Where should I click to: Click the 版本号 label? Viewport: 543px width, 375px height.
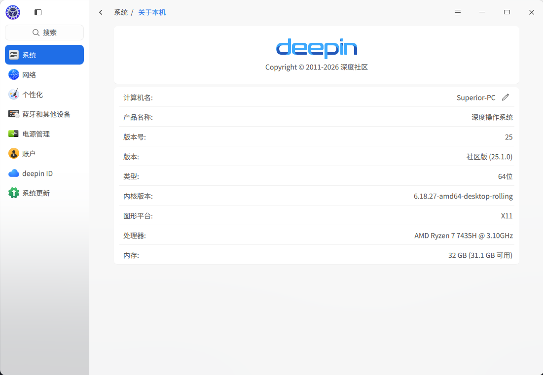tap(134, 137)
